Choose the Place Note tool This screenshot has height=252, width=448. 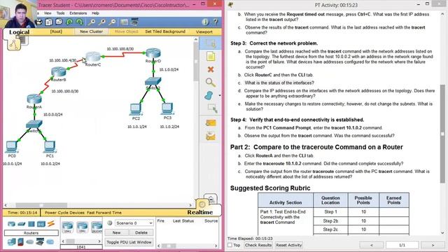tap(211, 56)
